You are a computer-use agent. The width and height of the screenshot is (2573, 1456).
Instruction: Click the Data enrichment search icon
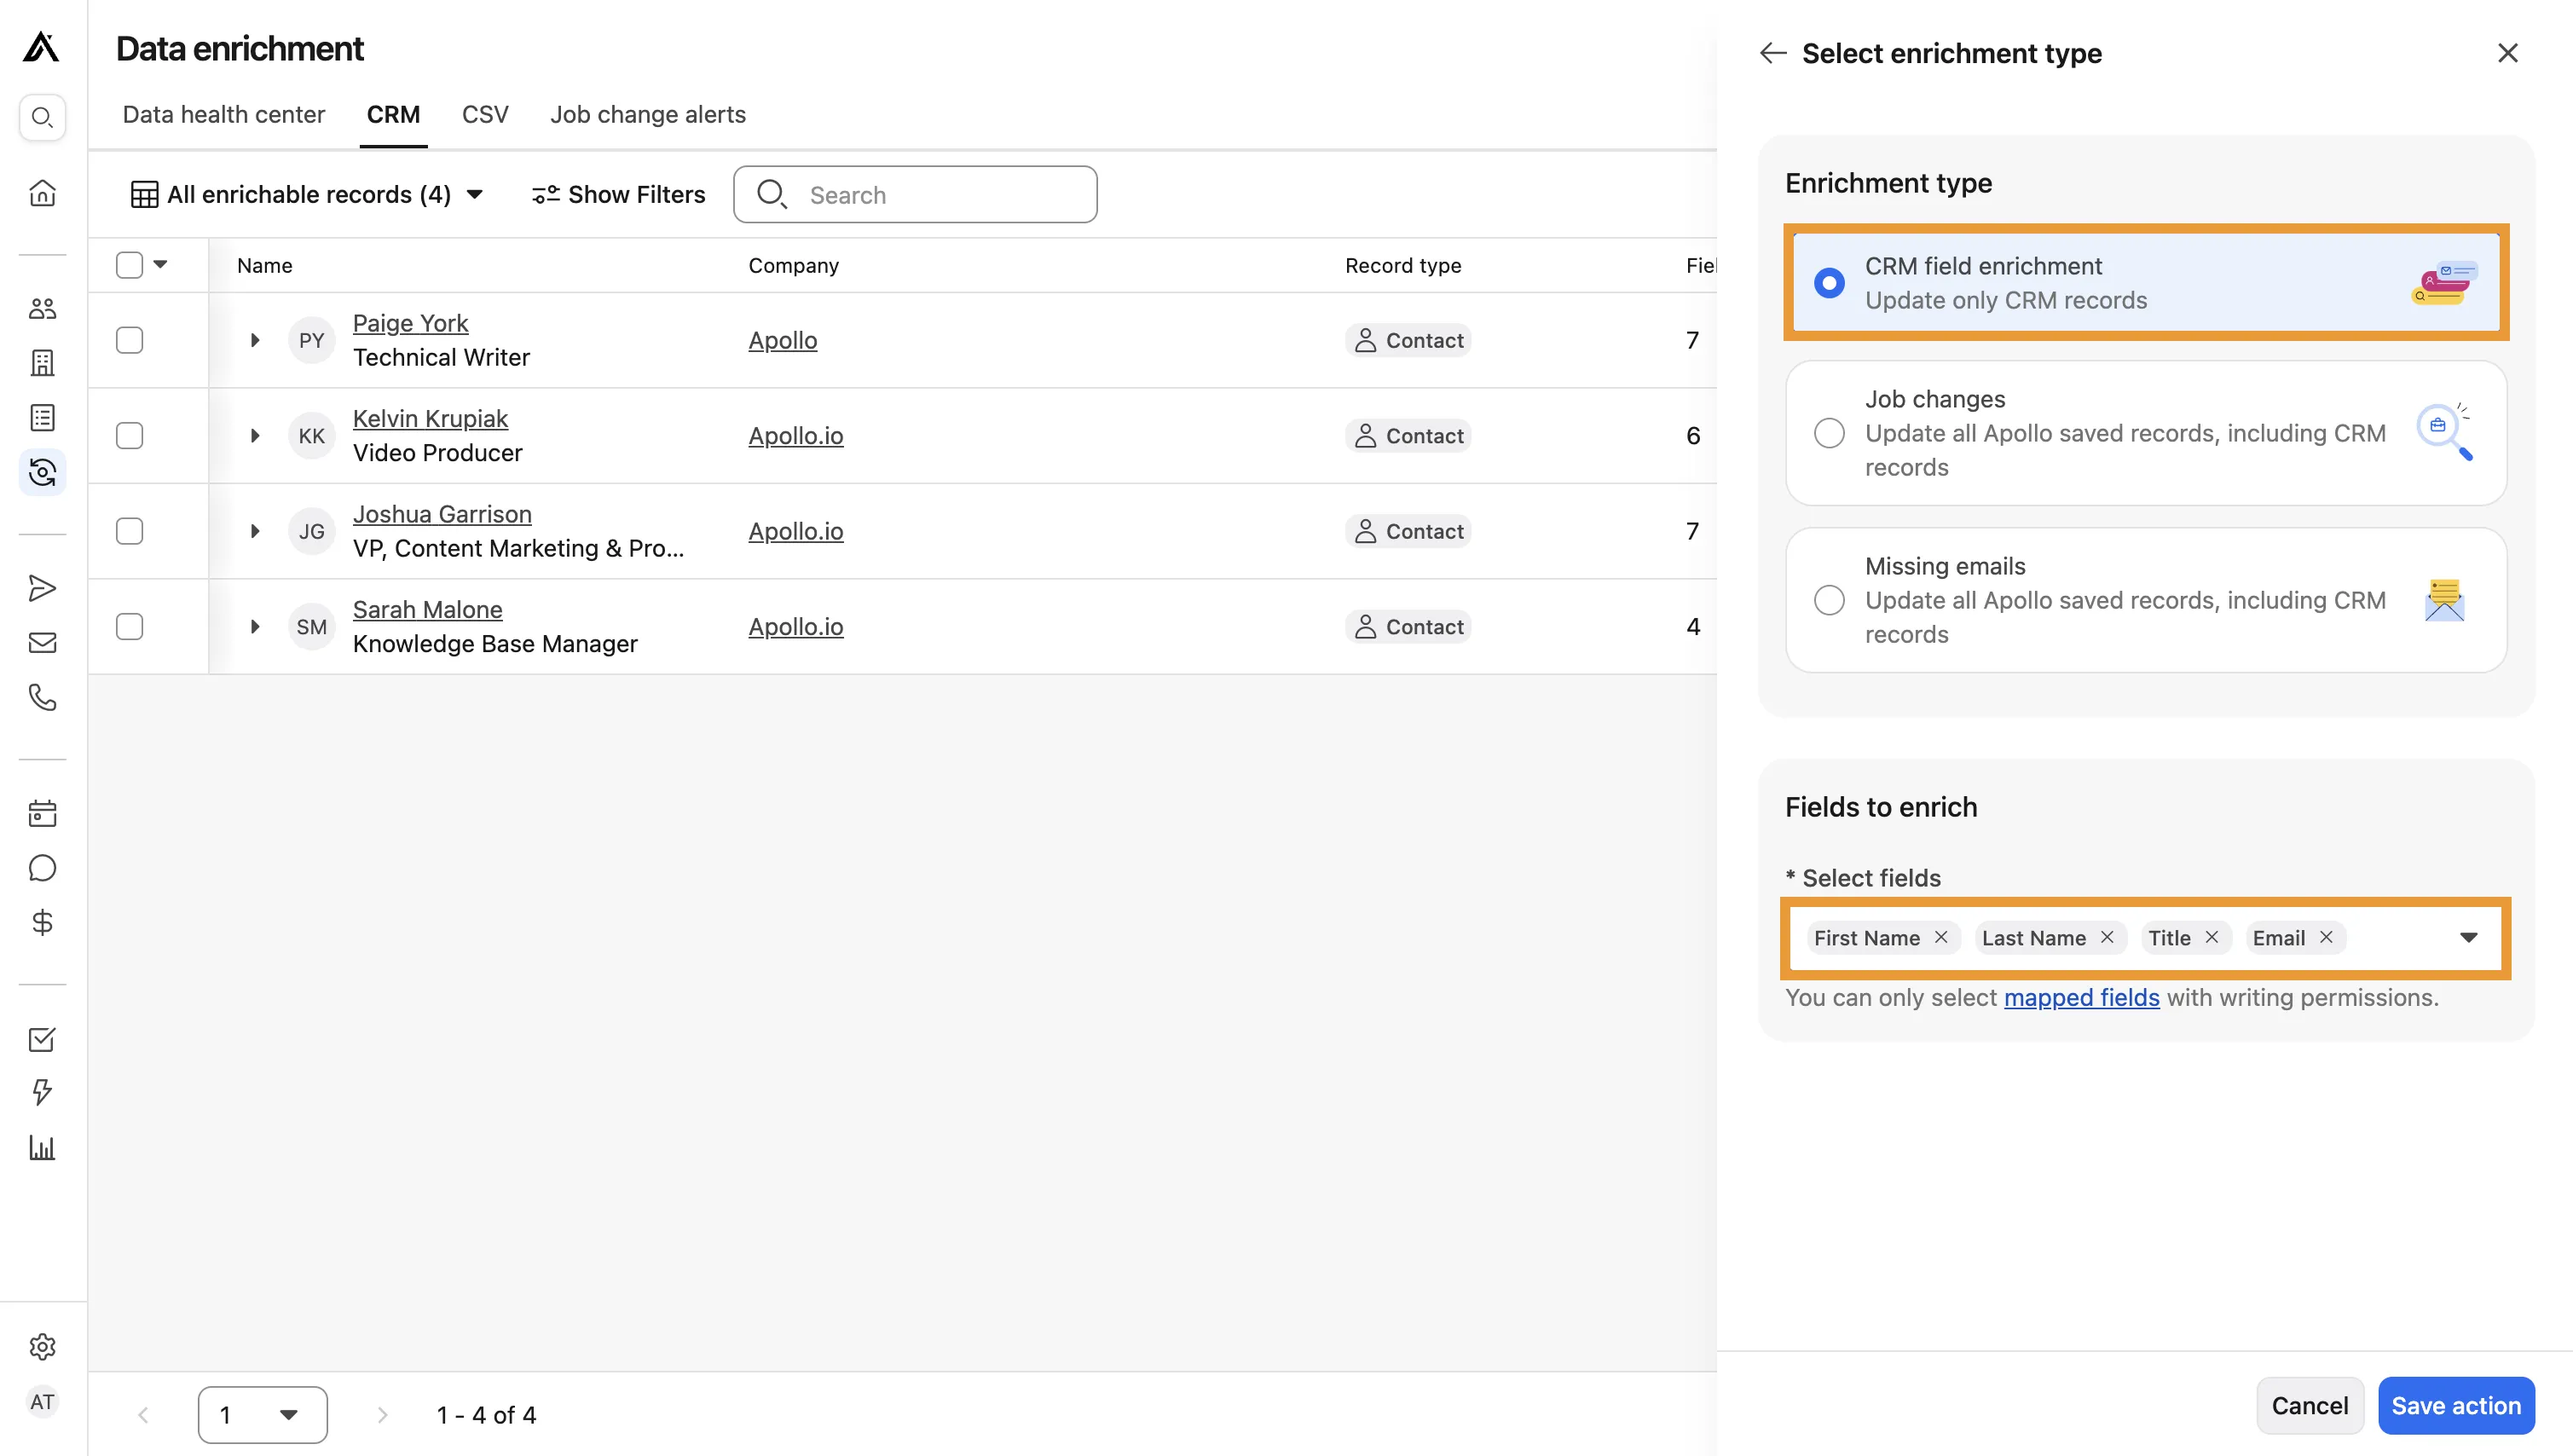(772, 194)
